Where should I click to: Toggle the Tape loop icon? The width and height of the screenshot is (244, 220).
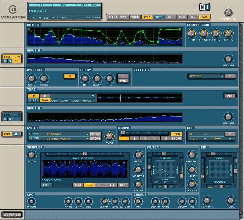coord(45,100)
